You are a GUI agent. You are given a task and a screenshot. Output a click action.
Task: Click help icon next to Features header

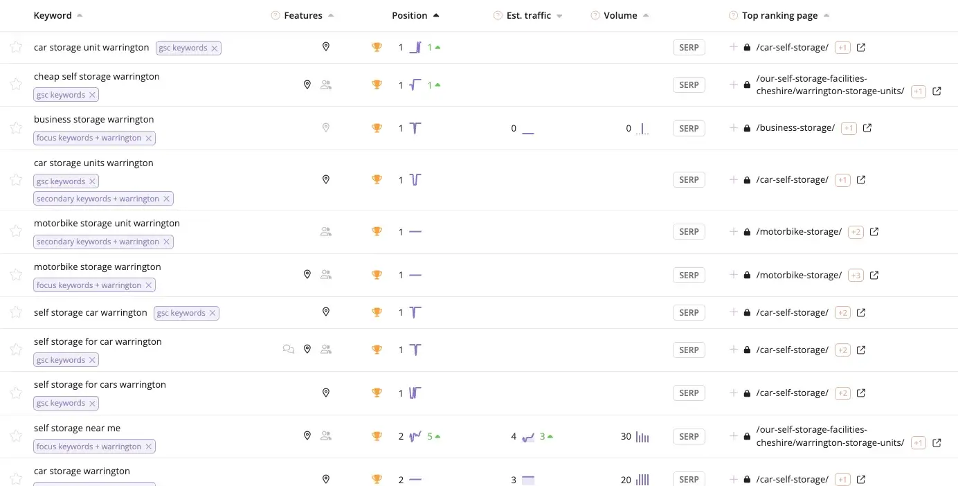click(275, 15)
